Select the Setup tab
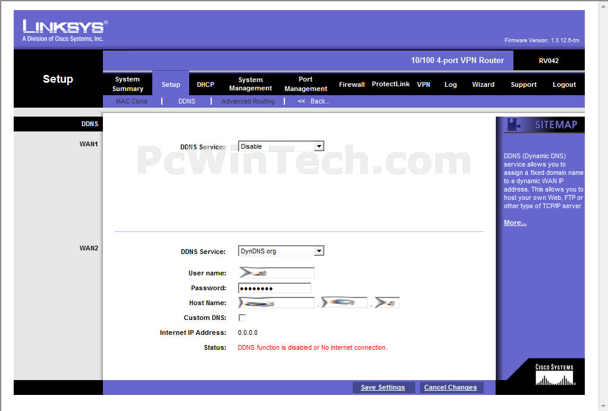Image resolution: width=608 pixels, height=411 pixels. [x=171, y=84]
